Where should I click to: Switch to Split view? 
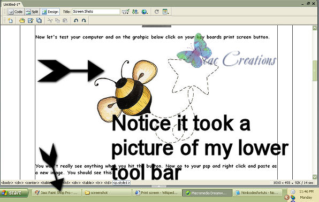click(x=32, y=12)
